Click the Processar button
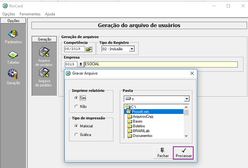The width and height of the screenshot is (248, 168). [x=183, y=153]
